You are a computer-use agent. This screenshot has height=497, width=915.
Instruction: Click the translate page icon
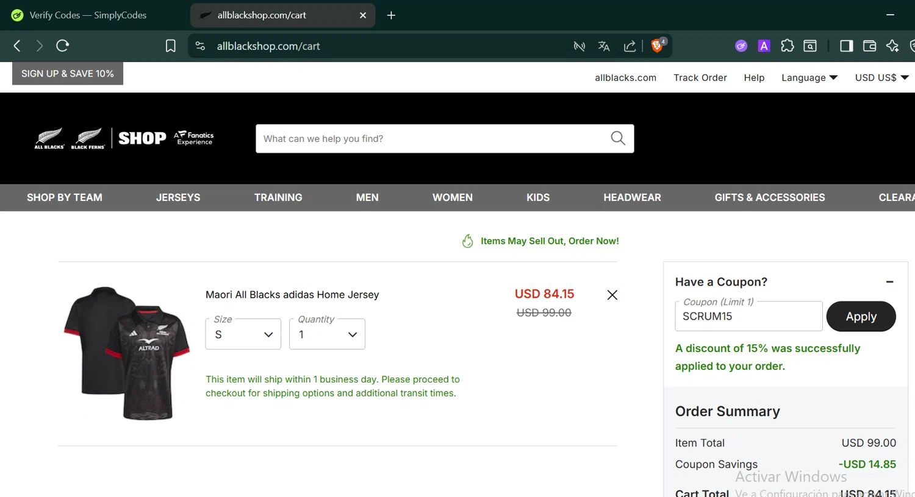tap(604, 46)
